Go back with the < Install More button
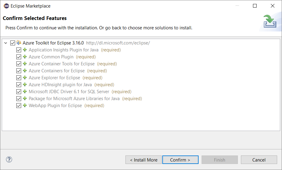 click(x=144, y=160)
